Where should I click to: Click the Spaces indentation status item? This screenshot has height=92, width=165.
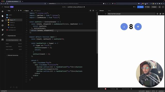[148, 91]
